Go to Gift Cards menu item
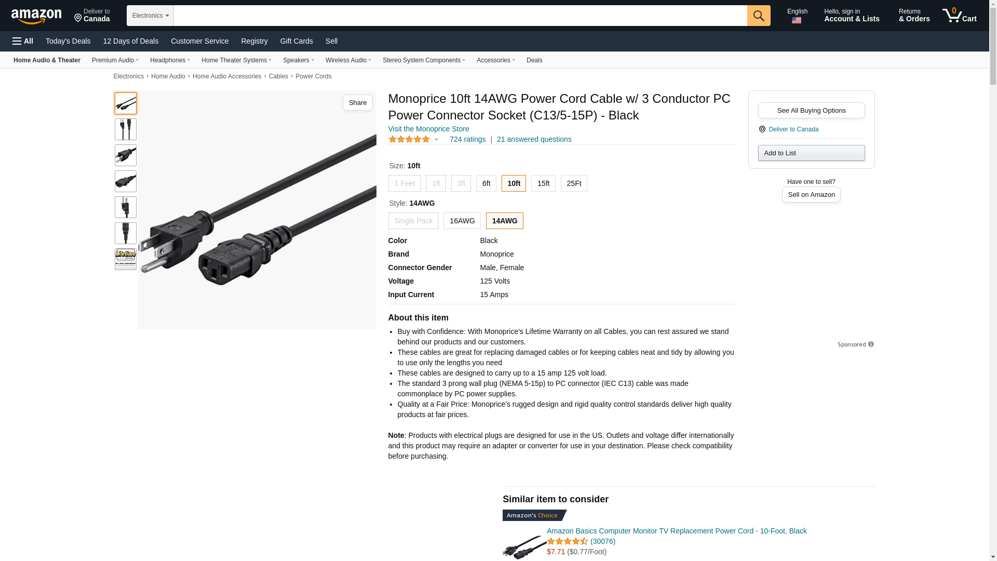Screen dimensions: 997x561 pos(297,41)
